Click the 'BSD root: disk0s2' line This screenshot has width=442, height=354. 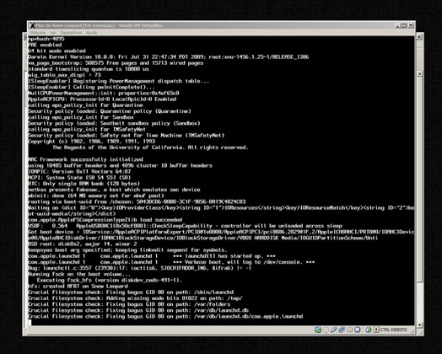click(x=83, y=244)
